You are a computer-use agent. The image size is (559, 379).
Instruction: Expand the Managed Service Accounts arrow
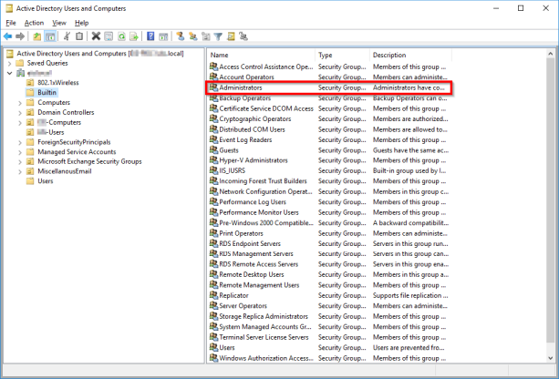click(20, 152)
